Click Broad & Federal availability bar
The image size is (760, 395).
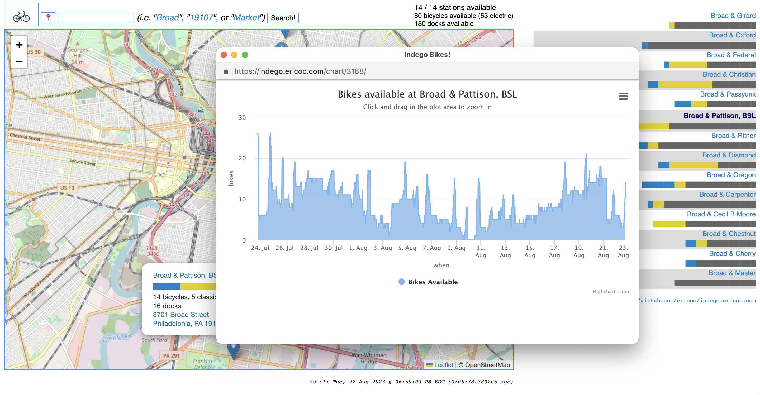(x=709, y=65)
